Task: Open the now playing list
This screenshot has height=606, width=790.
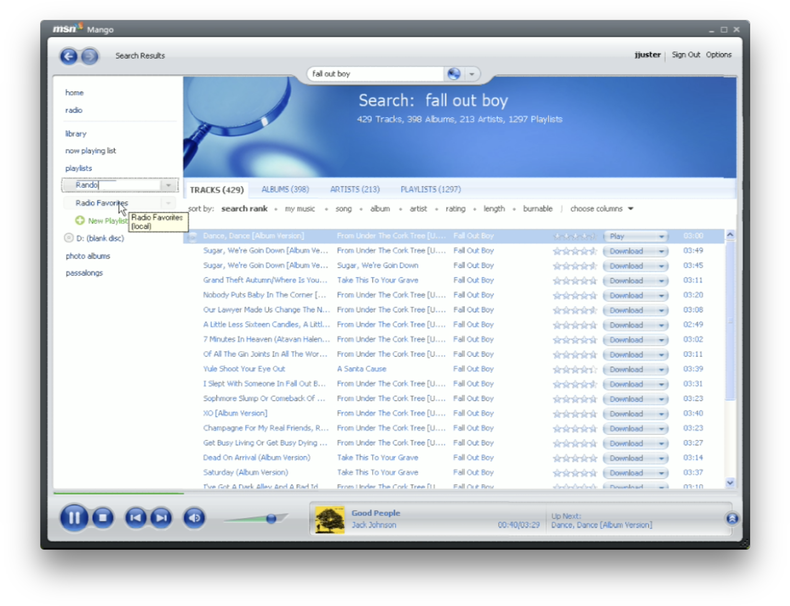Action: point(90,151)
